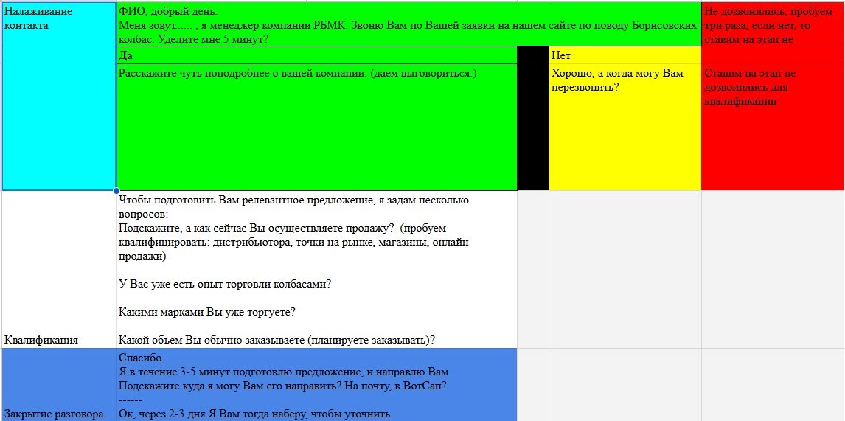This screenshot has height=421, width=845.
Task: Select the cyan "Налаживание контакта" cell
Action: 59,96
